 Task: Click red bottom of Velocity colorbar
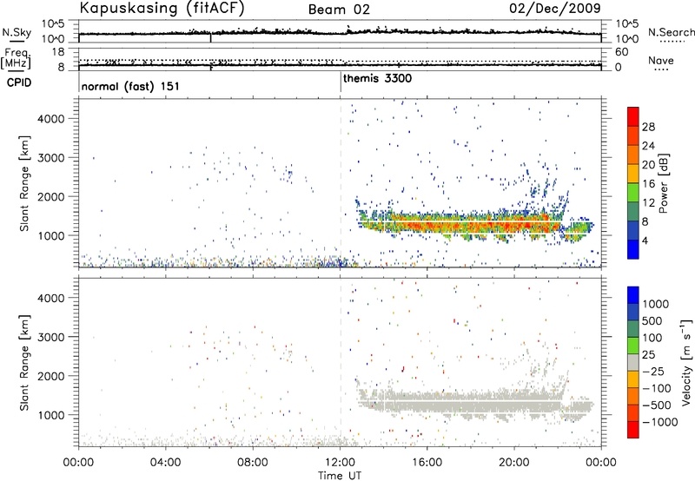pyautogui.click(x=633, y=430)
